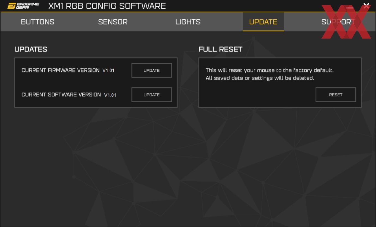Image resolution: width=376 pixels, height=227 pixels.
Task: Update the current software version
Action: click(152, 95)
